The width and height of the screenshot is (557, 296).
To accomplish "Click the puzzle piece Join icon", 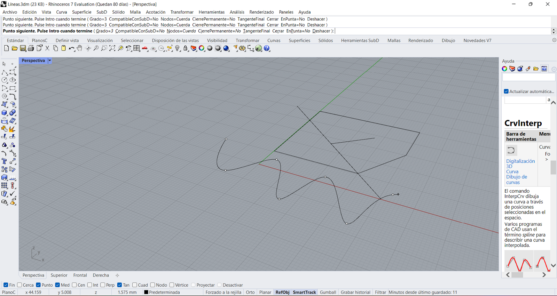I will (4, 129).
